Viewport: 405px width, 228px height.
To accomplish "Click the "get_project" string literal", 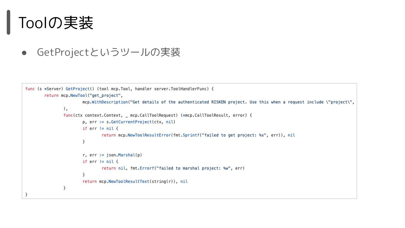I will 105,95.
